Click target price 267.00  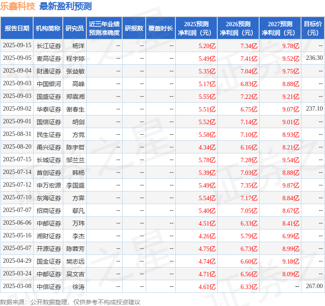click(x=314, y=286)
